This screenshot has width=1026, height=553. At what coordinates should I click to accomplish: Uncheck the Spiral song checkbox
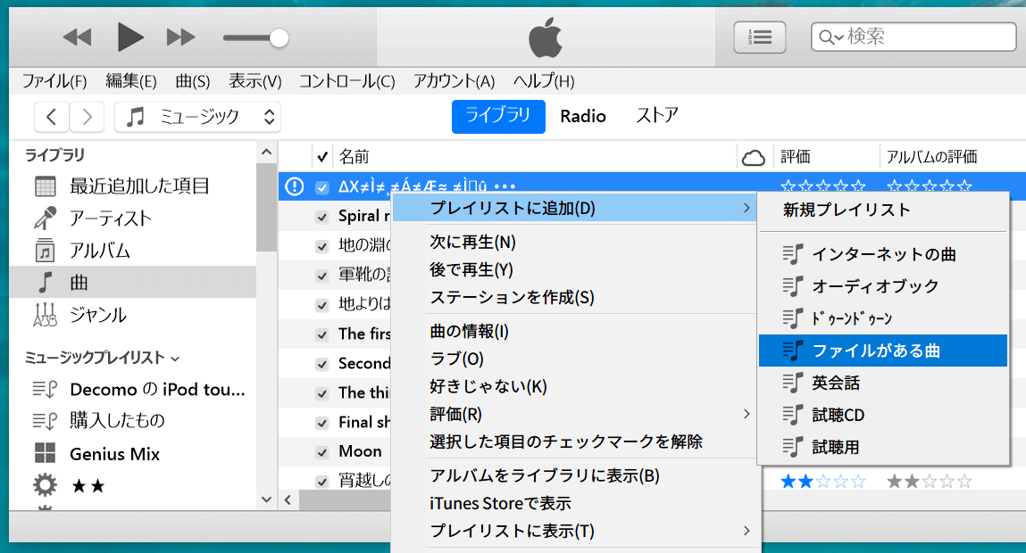(322, 217)
